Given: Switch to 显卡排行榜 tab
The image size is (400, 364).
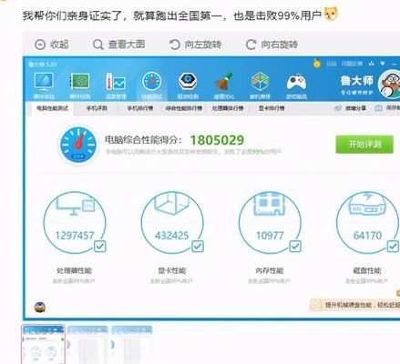Looking at the screenshot, I should (272, 108).
